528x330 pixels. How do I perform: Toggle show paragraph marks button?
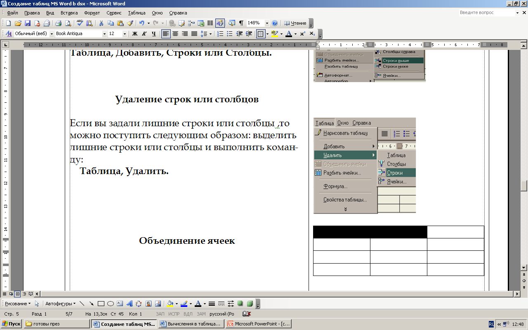point(241,23)
